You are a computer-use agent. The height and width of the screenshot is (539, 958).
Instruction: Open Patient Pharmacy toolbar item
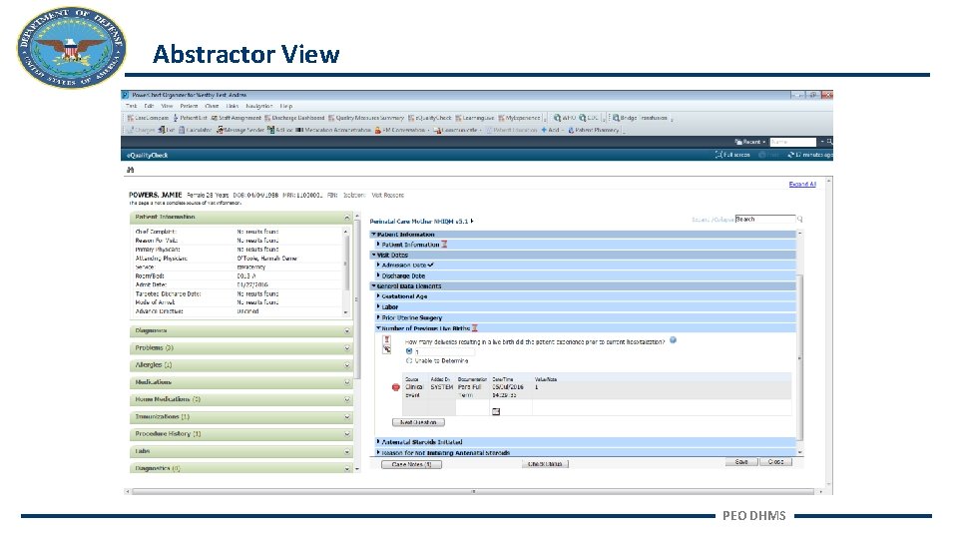(593, 130)
